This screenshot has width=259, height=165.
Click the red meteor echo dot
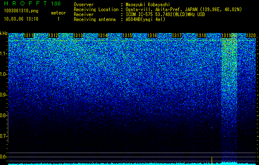(x=212, y=128)
